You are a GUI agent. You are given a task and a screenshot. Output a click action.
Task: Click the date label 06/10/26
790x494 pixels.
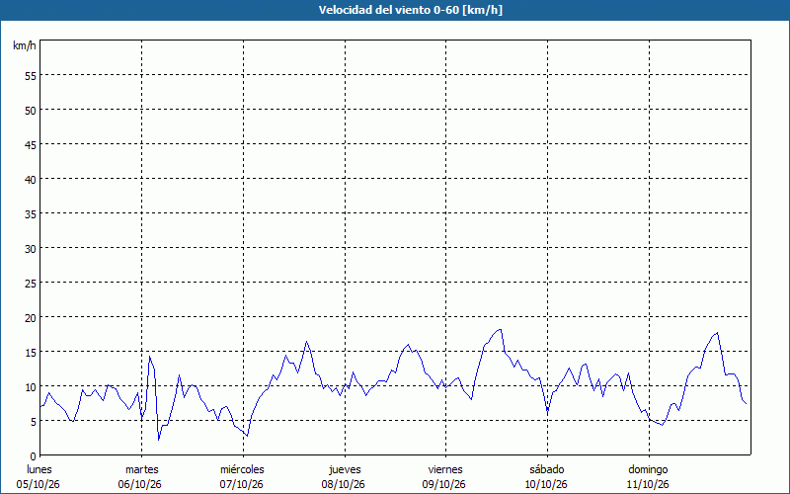(139, 484)
